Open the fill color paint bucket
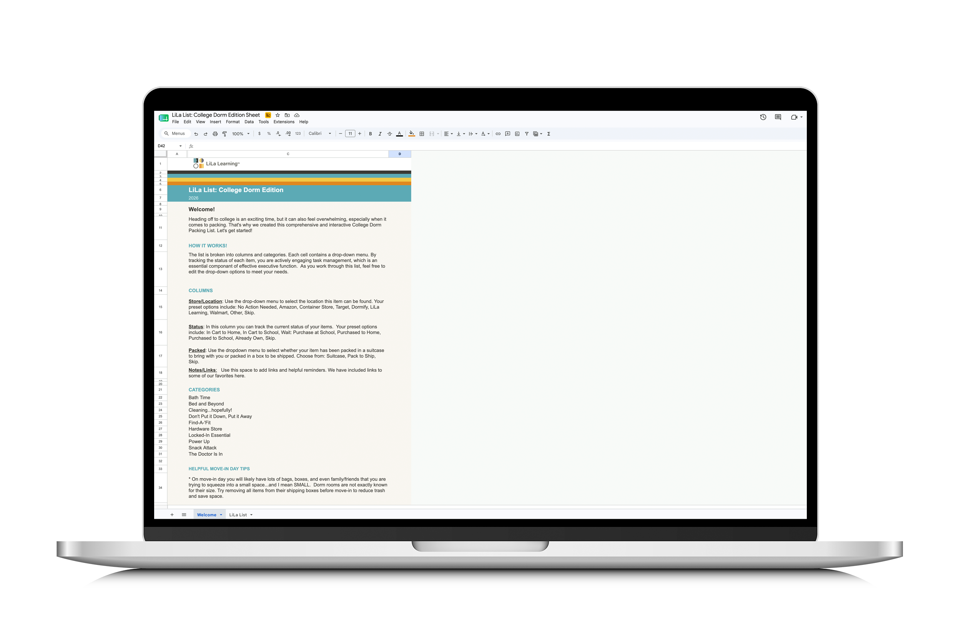Screen dimensions: 961x641 point(411,134)
